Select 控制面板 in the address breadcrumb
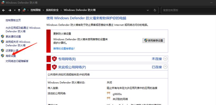 point(35,10)
